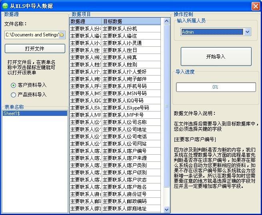Close the XLS import dialog
This screenshot has width=262, height=215.
click(x=255, y=6)
